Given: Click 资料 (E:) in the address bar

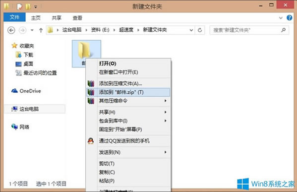Looking at the screenshot, I should [100, 30].
